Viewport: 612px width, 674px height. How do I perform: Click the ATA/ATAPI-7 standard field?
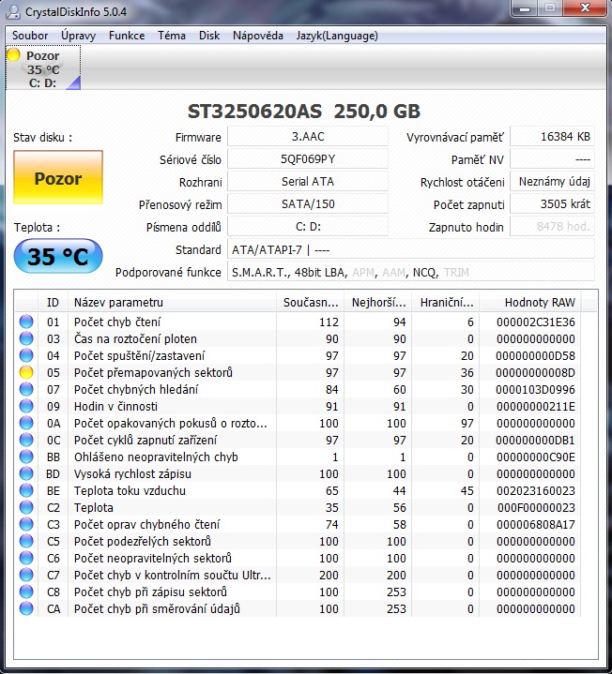pos(411,249)
